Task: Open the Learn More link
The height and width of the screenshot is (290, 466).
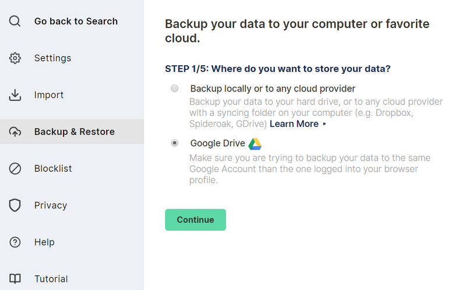Action: 294,124
